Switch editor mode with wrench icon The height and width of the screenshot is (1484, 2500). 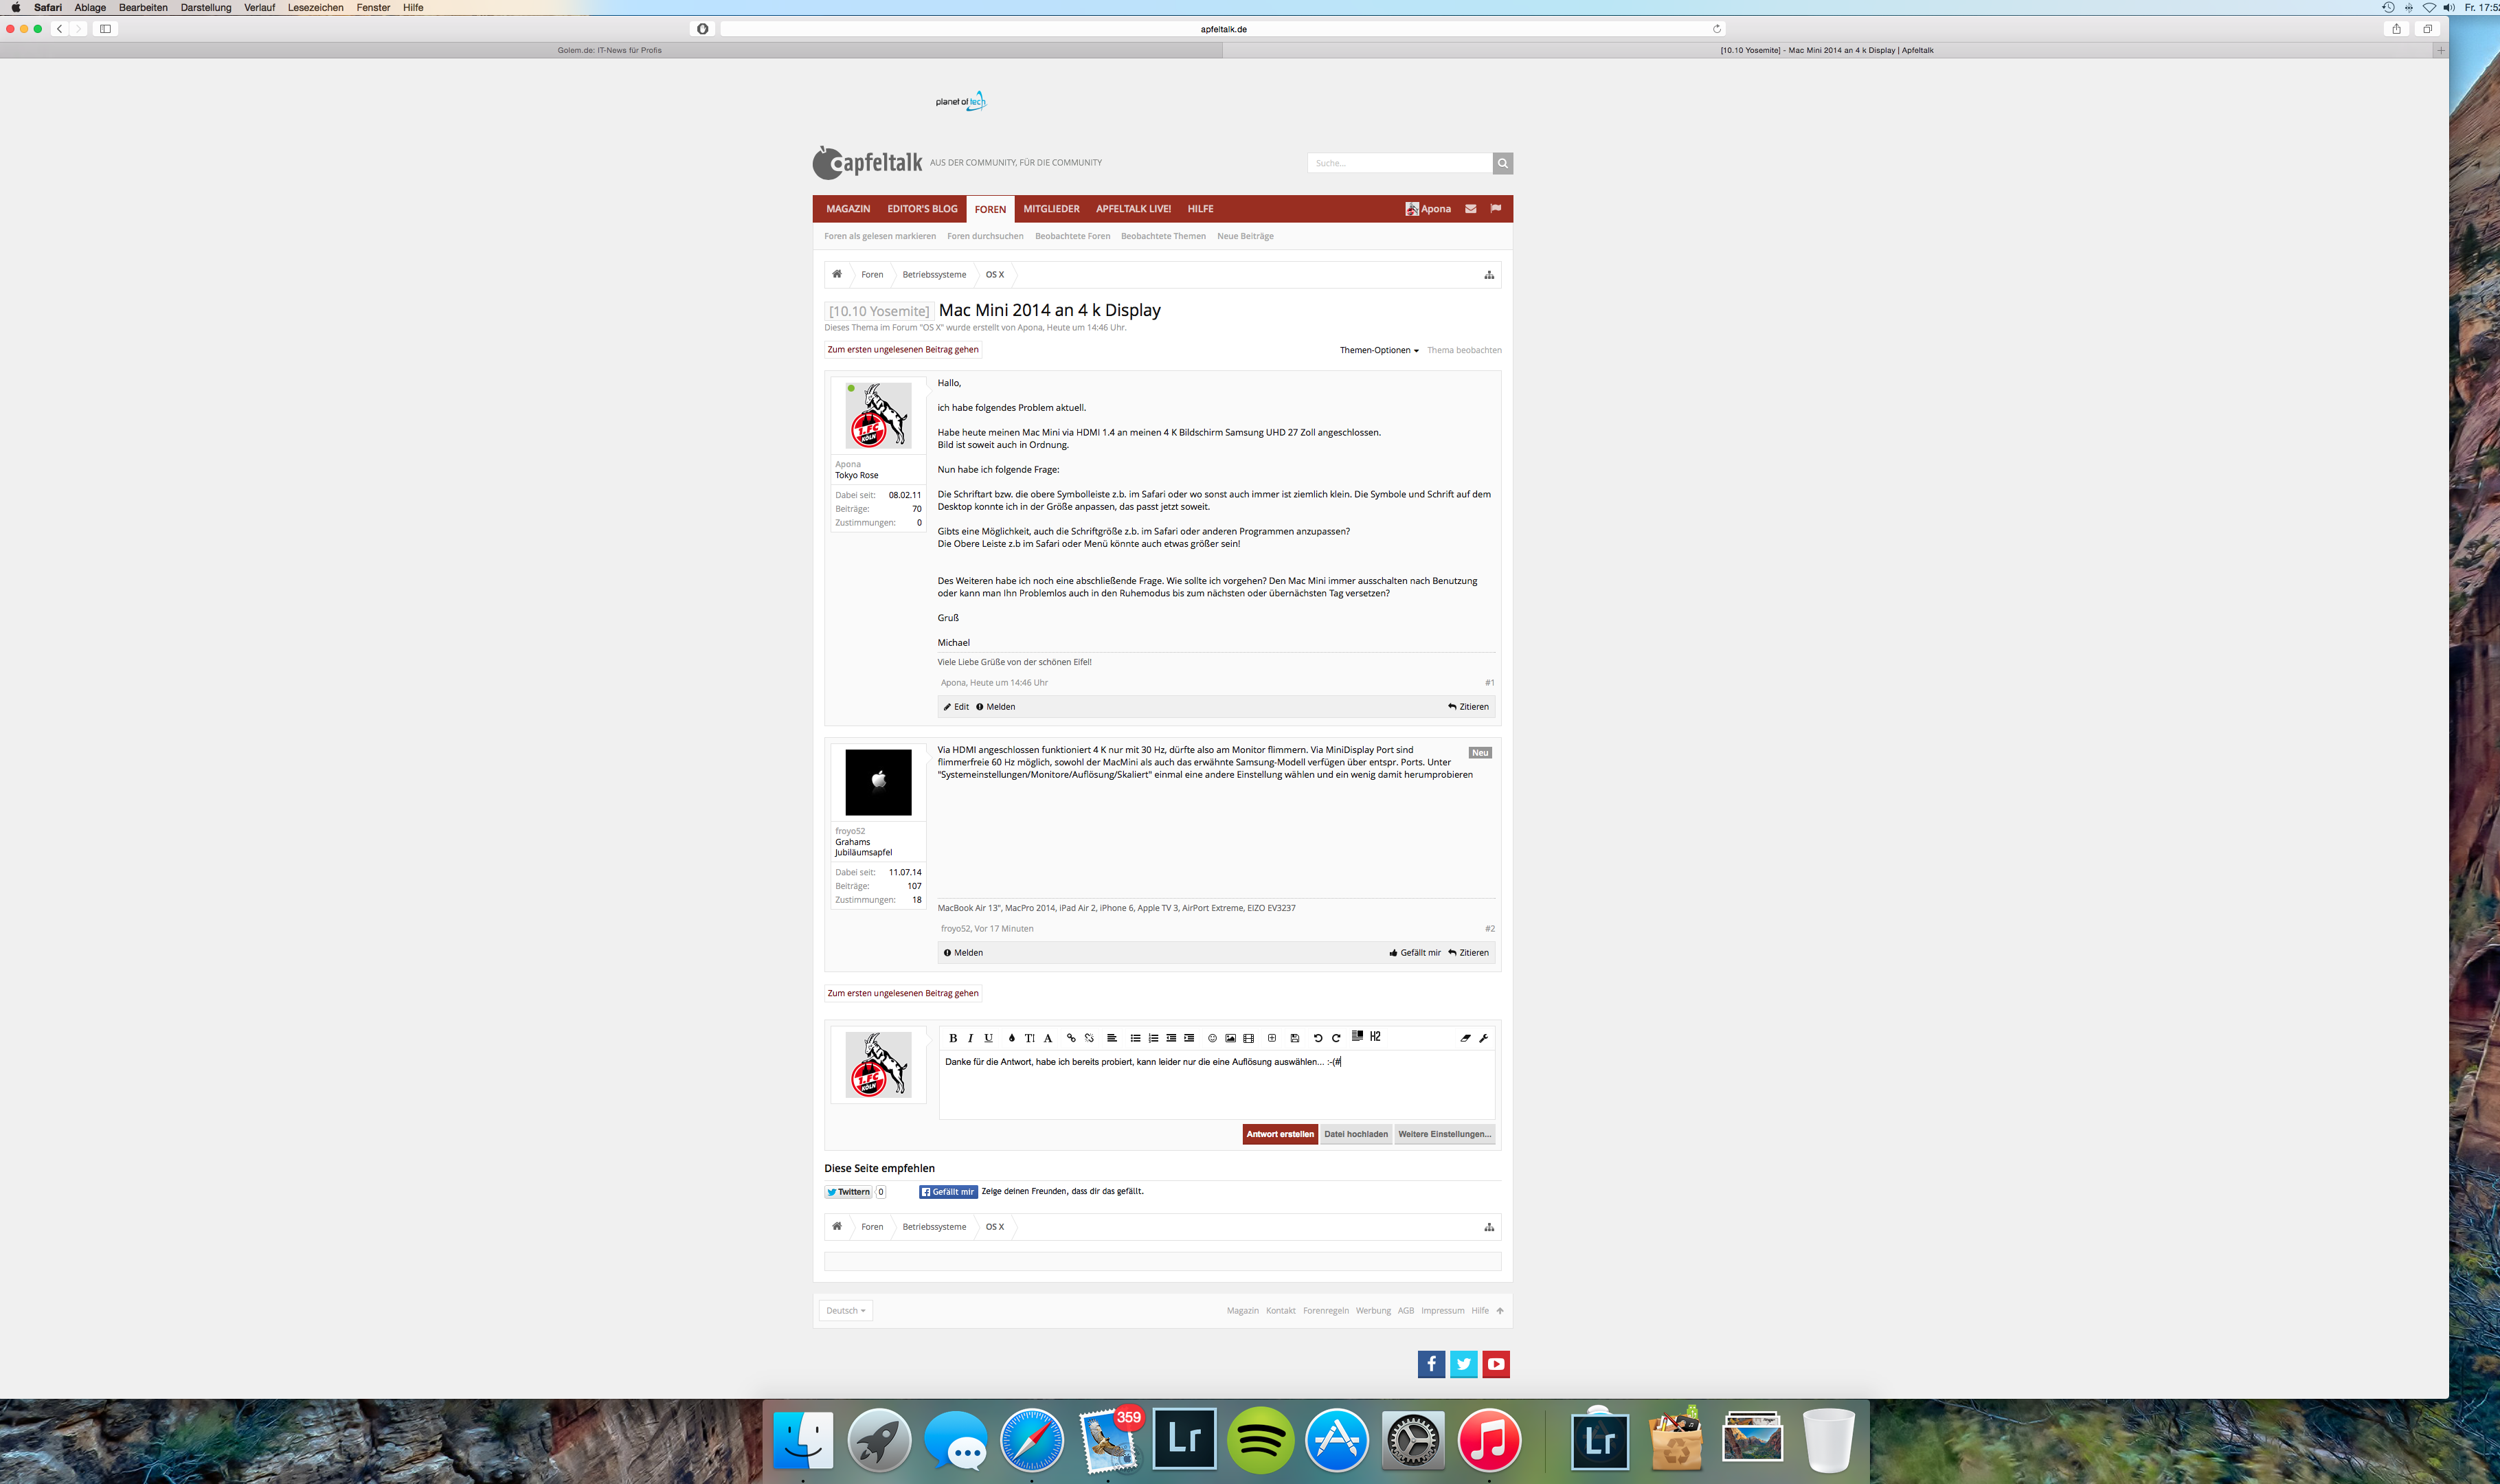(1483, 1038)
